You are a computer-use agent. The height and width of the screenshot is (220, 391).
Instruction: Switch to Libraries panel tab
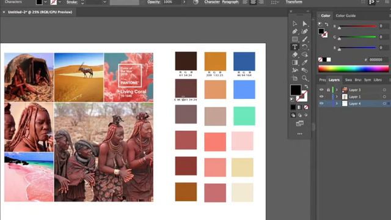[x=378, y=80]
